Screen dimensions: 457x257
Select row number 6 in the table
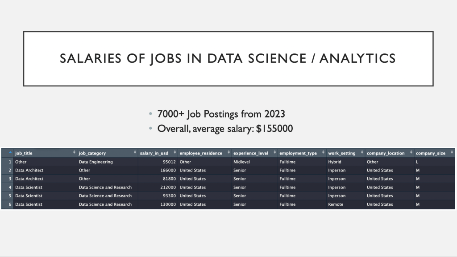pyautogui.click(x=10, y=204)
